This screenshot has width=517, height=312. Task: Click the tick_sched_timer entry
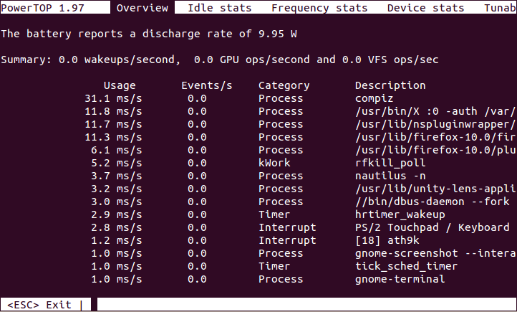pos(406,266)
